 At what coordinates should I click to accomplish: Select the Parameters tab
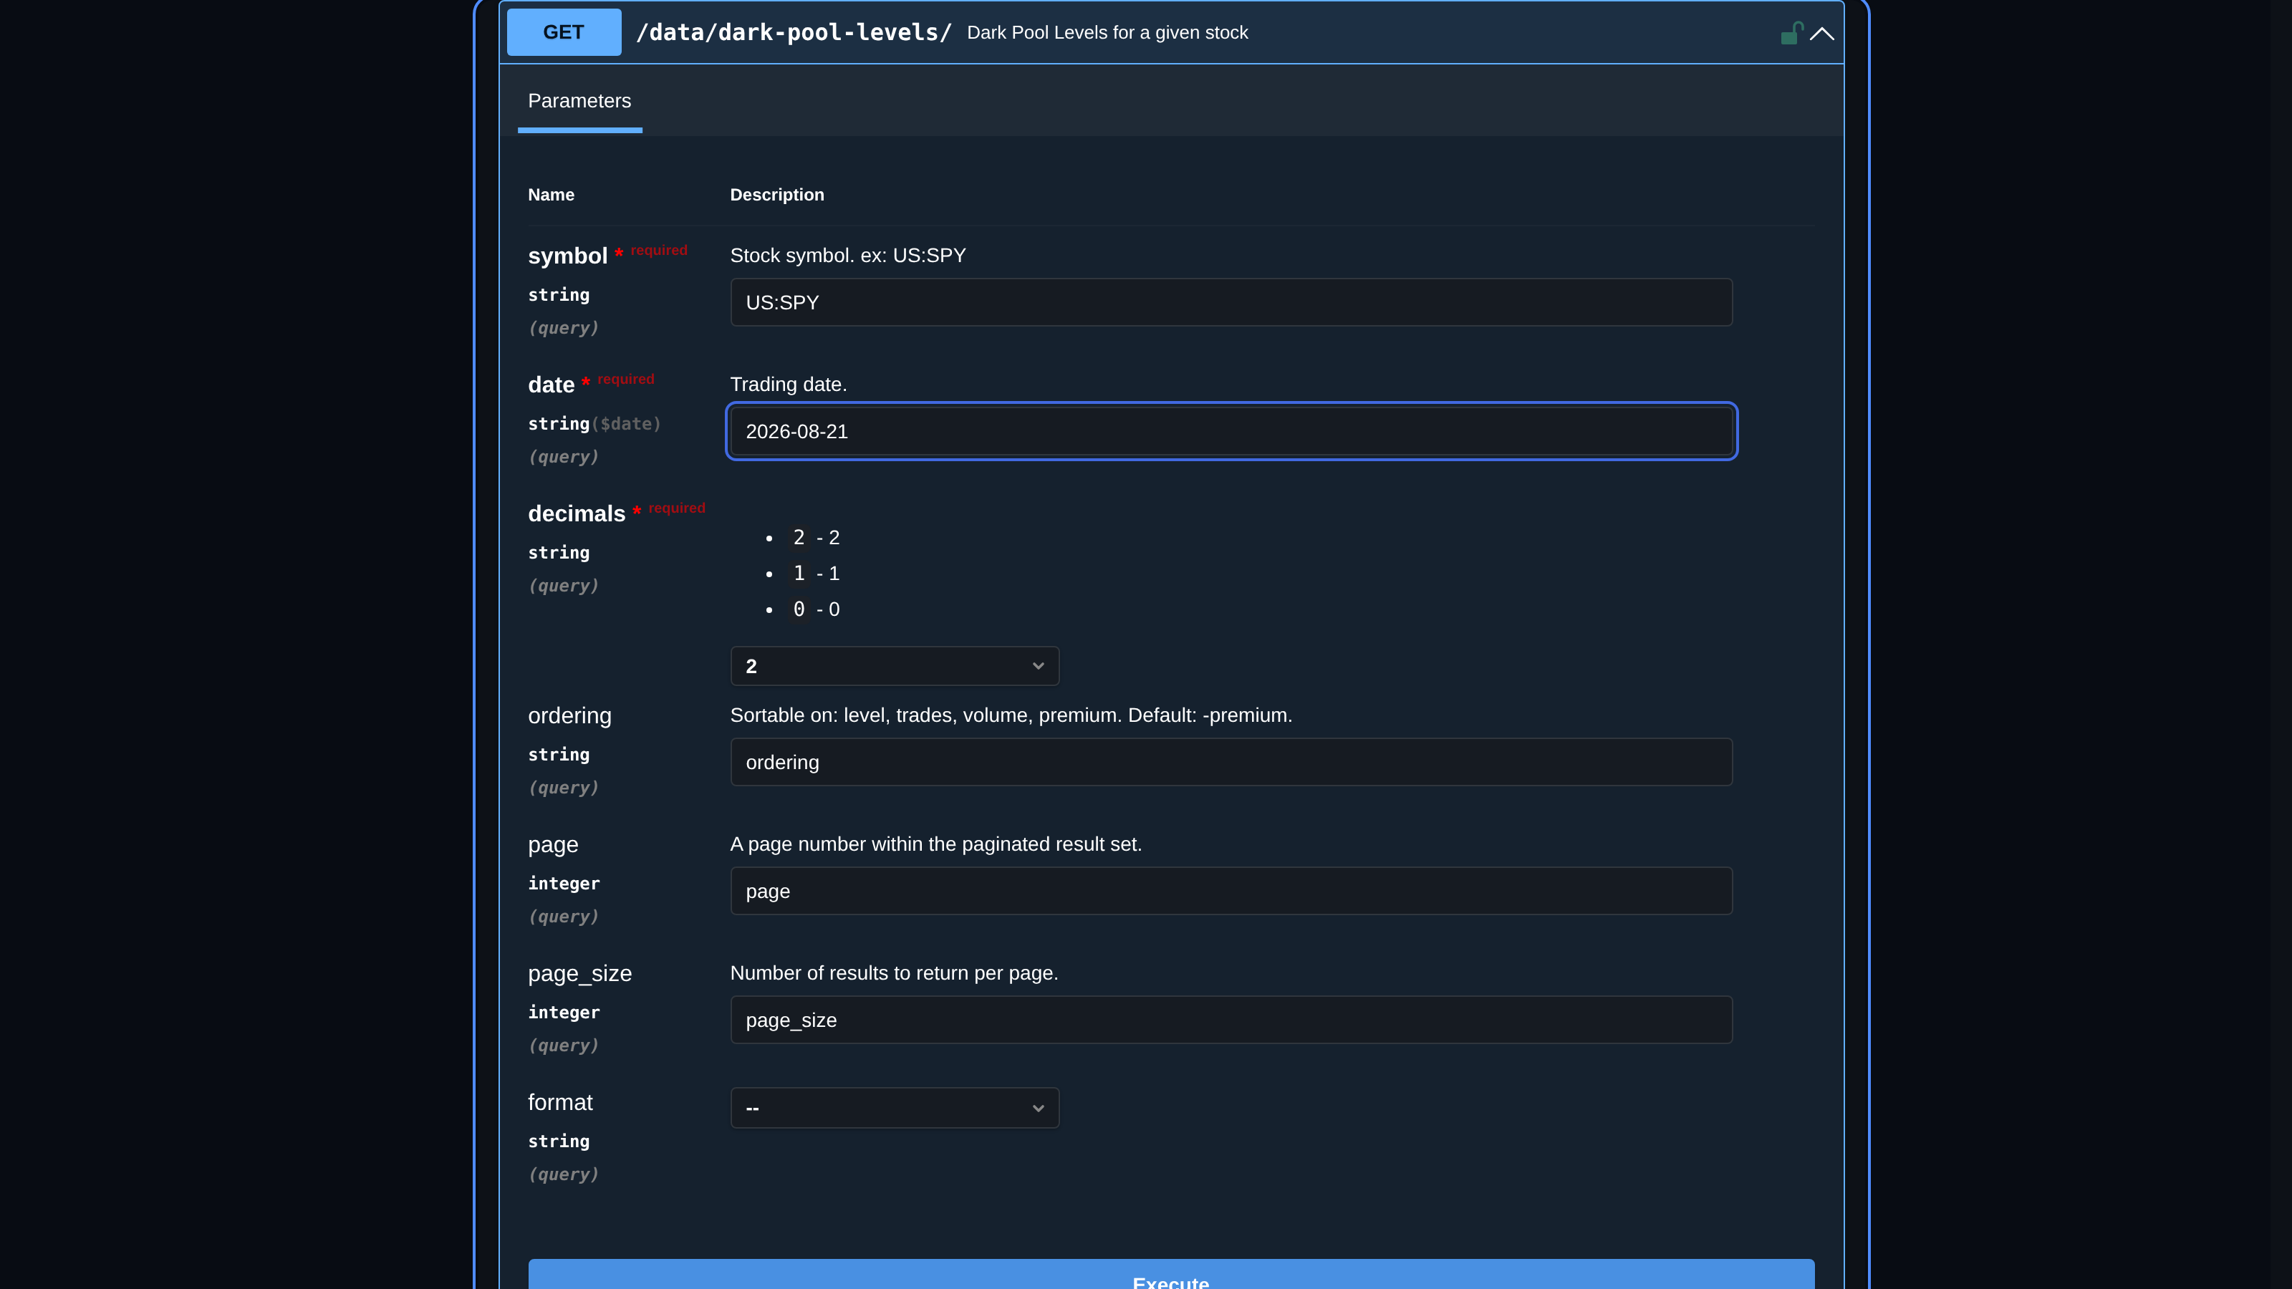[579, 100]
